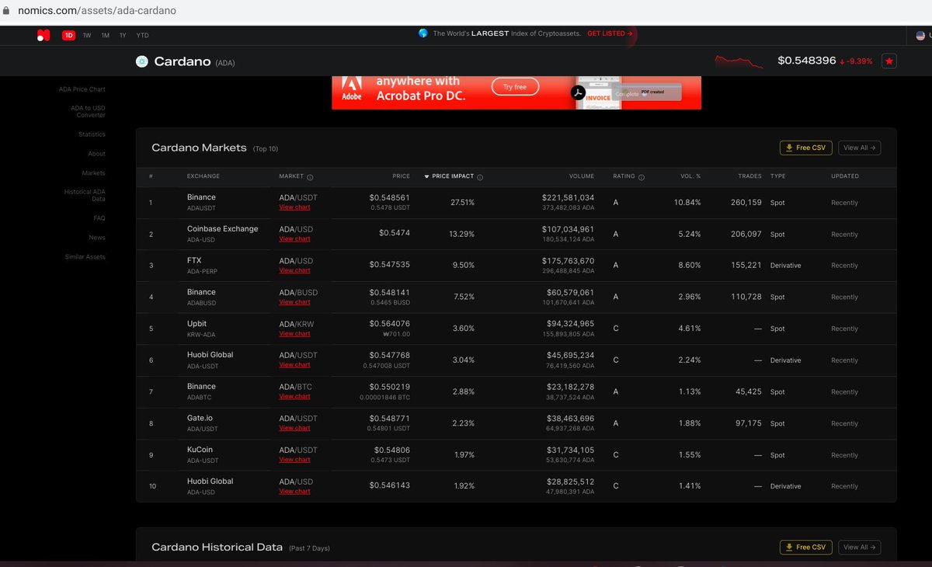The width and height of the screenshot is (932, 567).
Task: View chart for Upbit ADA/KRW
Action: [294, 333]
